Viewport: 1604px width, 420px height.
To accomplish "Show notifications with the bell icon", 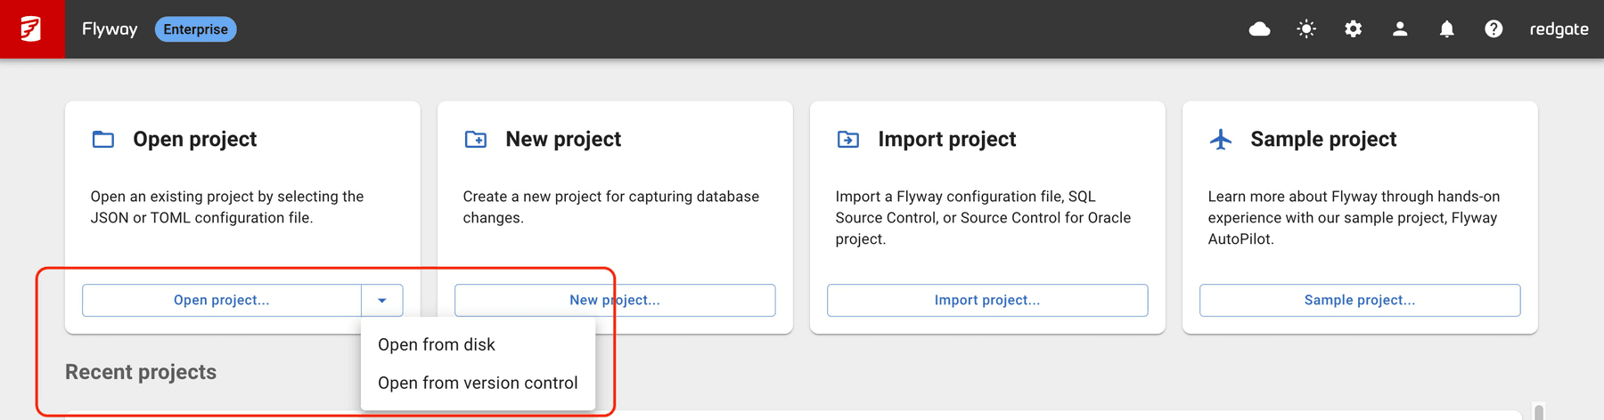I will click(1446, 29).
